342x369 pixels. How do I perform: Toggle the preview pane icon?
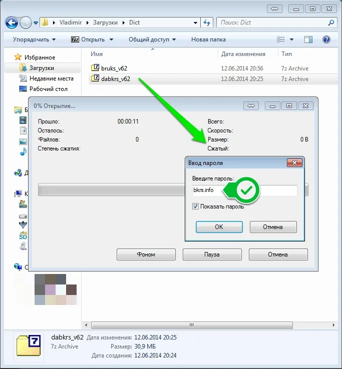pyautogui.click(x=308, y=39)
